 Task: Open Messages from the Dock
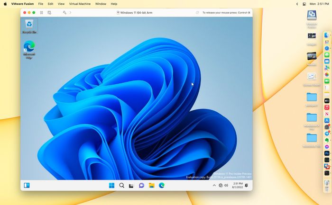coord(327,55)
